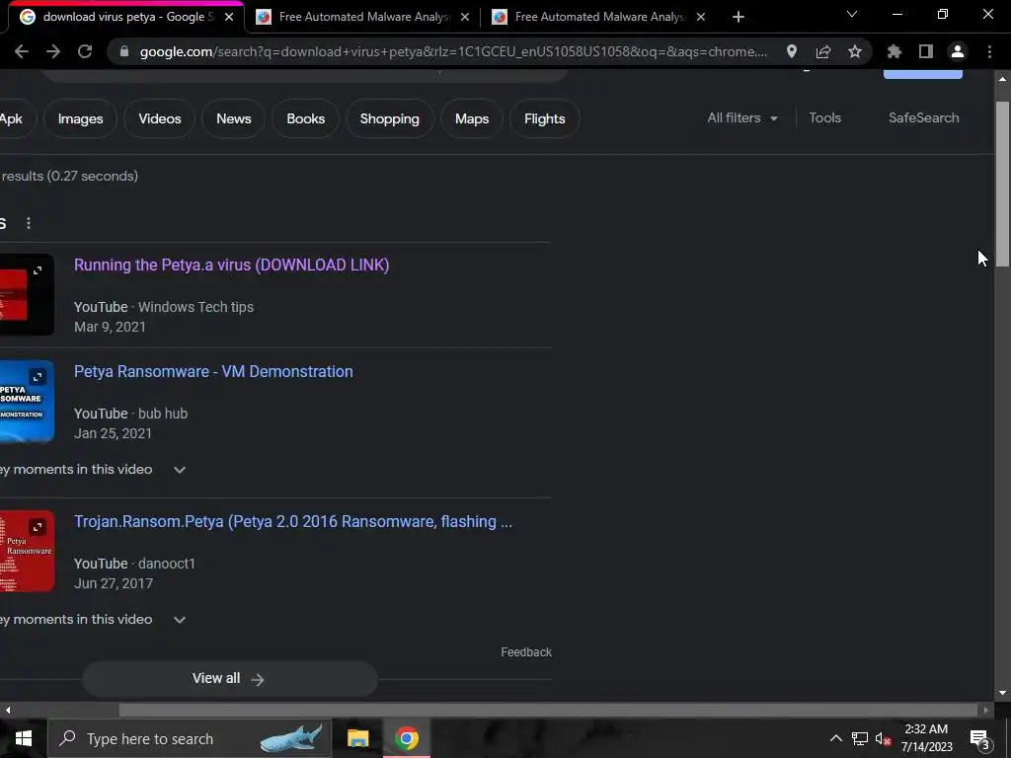
Task: Expand the Petya.a virus thumbnail preview icon
Action: point(38,270)
